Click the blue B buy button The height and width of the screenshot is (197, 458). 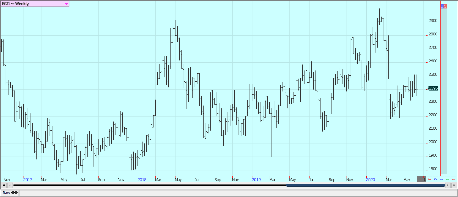[x=442, y=6]
